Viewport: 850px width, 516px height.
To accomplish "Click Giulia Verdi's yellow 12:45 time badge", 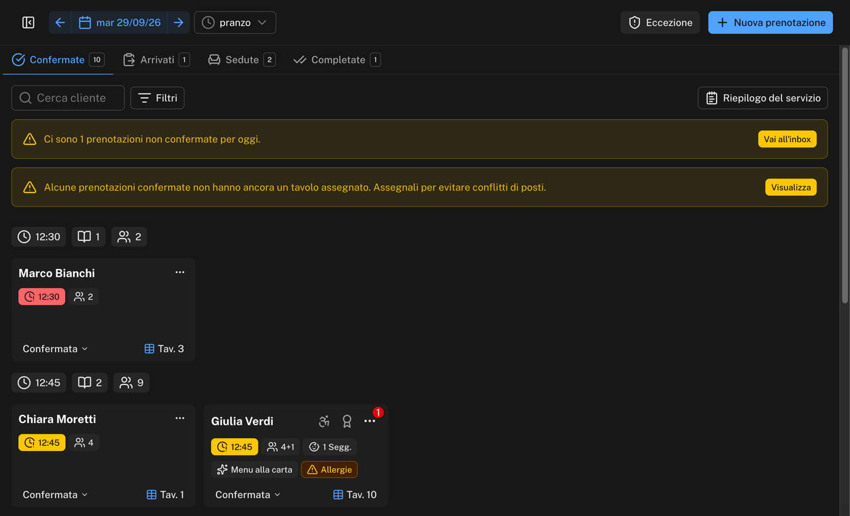I will coord(234,447).
